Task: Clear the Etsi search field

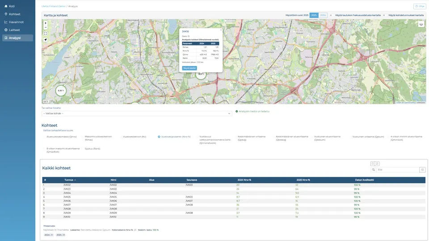Action: pyautogui.click(x=422, y=170)
